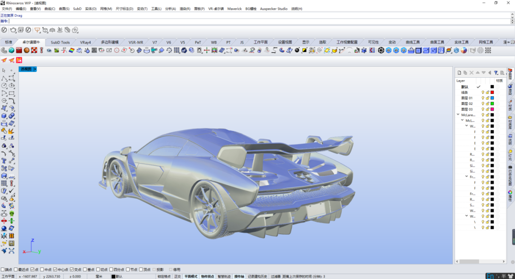
Task: Switch to the SubD Tools tab
Action: point(60,42)
